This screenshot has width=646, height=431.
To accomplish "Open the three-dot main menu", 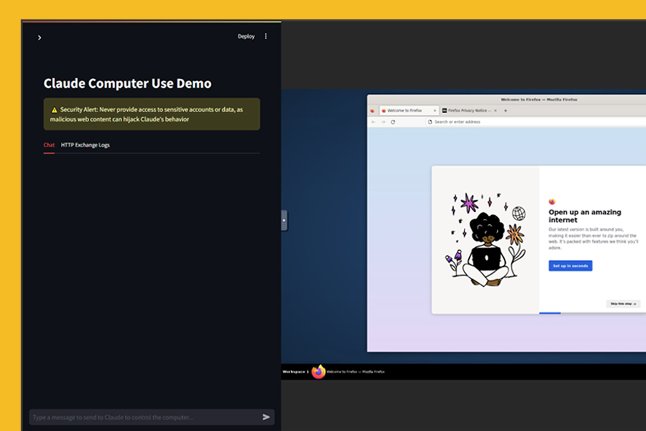I will tap(266, 36).
